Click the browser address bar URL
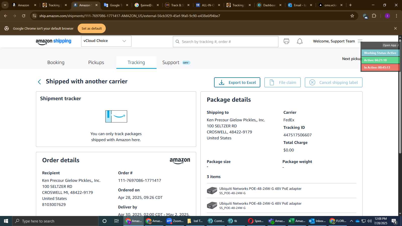The image size is (402, 226). coord(130,16)
